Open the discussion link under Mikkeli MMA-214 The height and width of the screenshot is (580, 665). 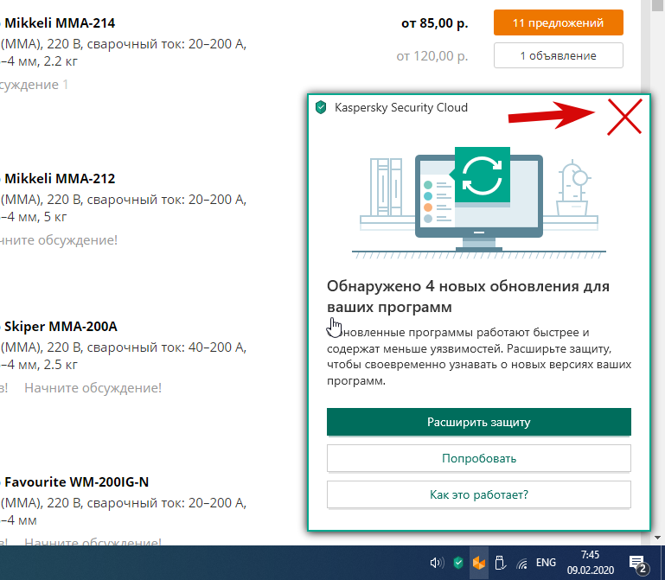34,85
